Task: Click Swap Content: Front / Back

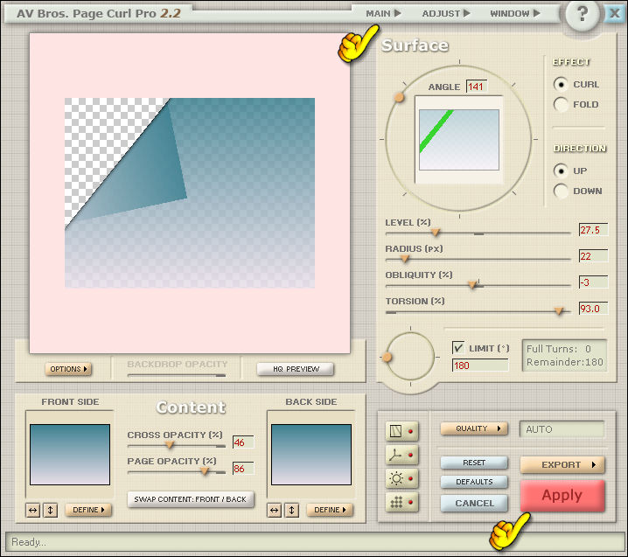Action: pos(191,499)
